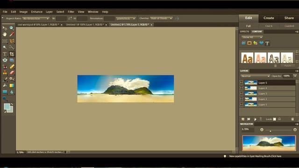Image resolution: width=299 pixels, height=168 pixels.
Task: Select the Brush tool
Action: 5,79
